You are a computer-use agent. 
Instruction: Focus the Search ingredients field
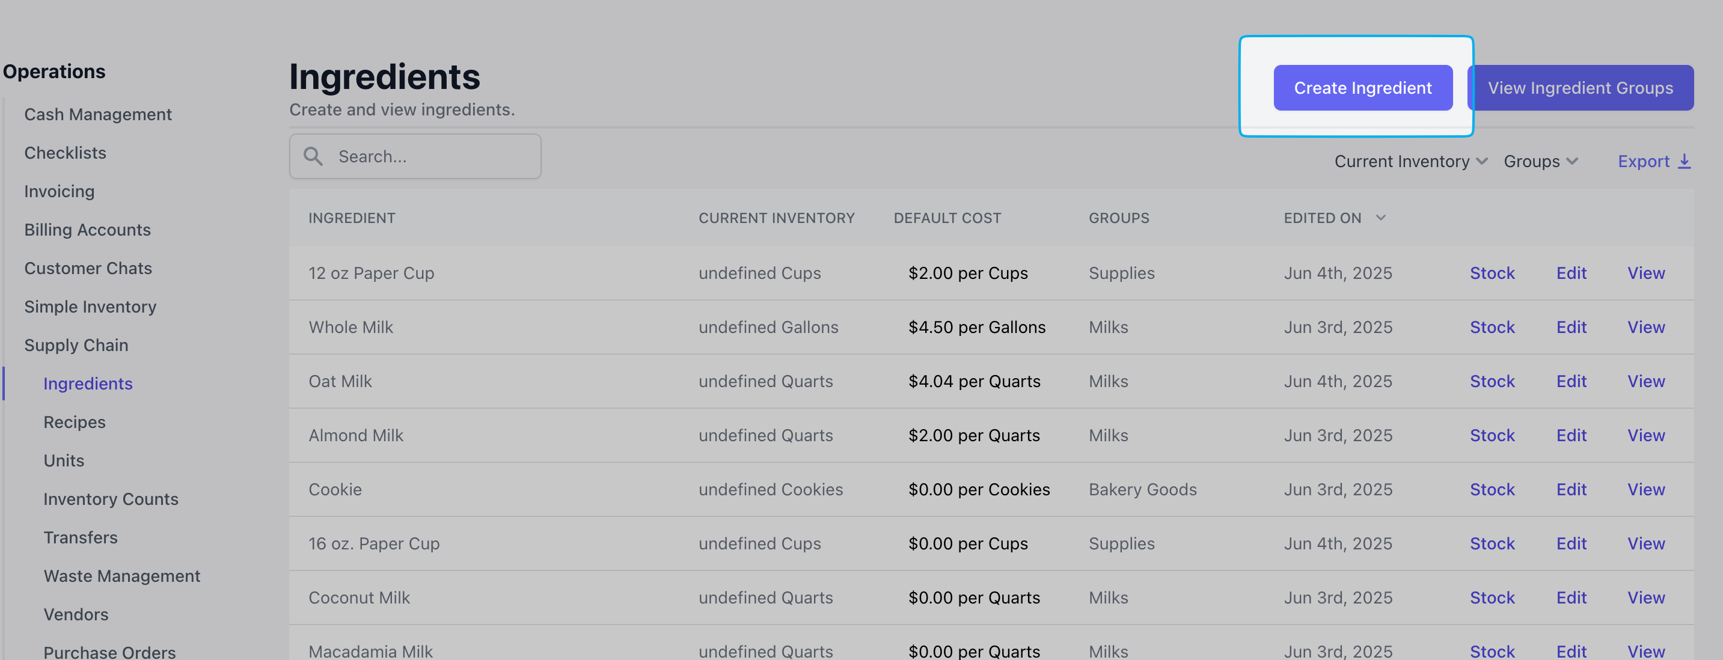(x=415, y=156)
